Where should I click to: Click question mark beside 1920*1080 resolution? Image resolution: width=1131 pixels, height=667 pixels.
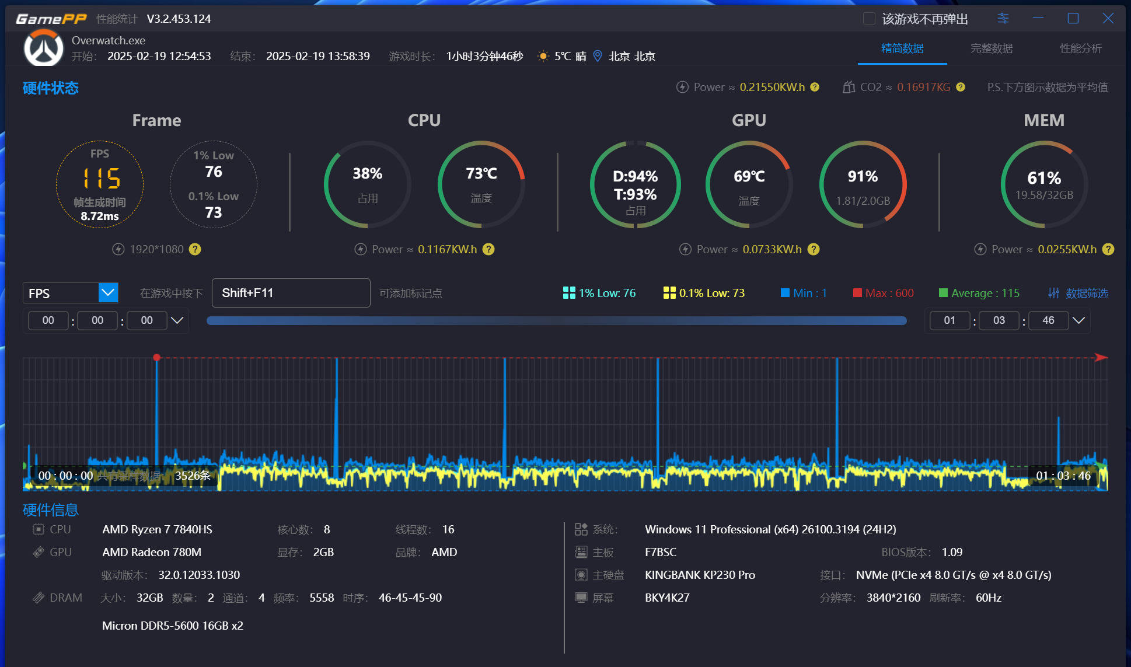tap(195, 249)
